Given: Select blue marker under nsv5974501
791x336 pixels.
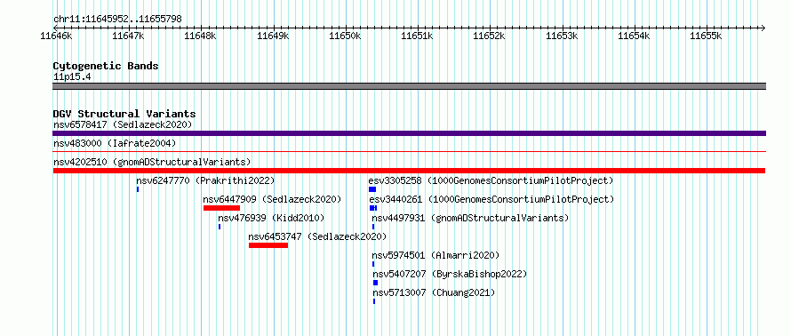Looking at the screenshot, I should tap(373, 264).
